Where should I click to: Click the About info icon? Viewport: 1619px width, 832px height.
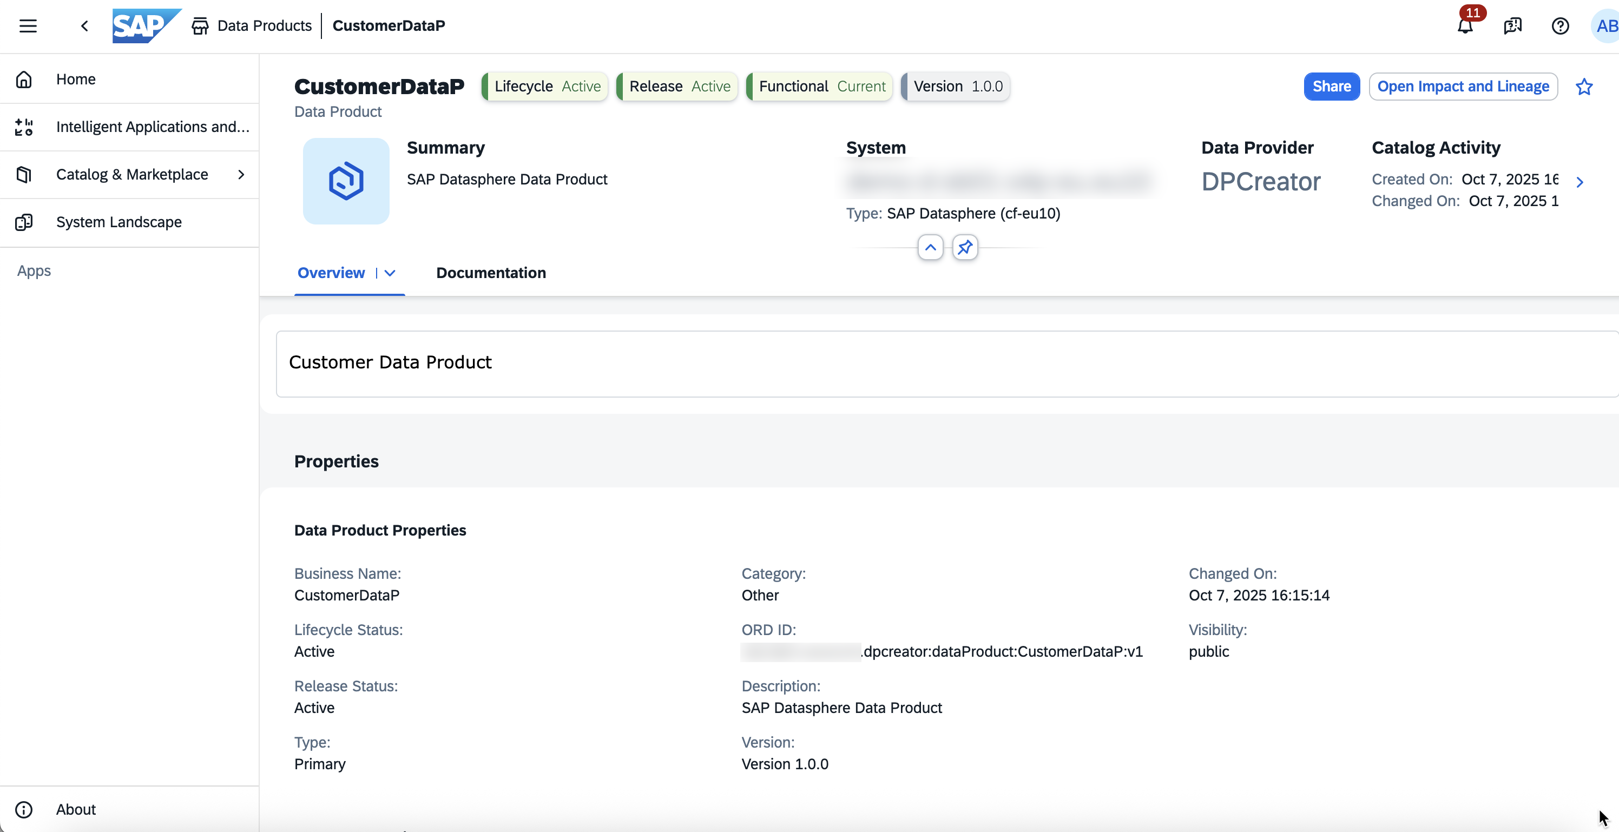click(x=24, y=809)
